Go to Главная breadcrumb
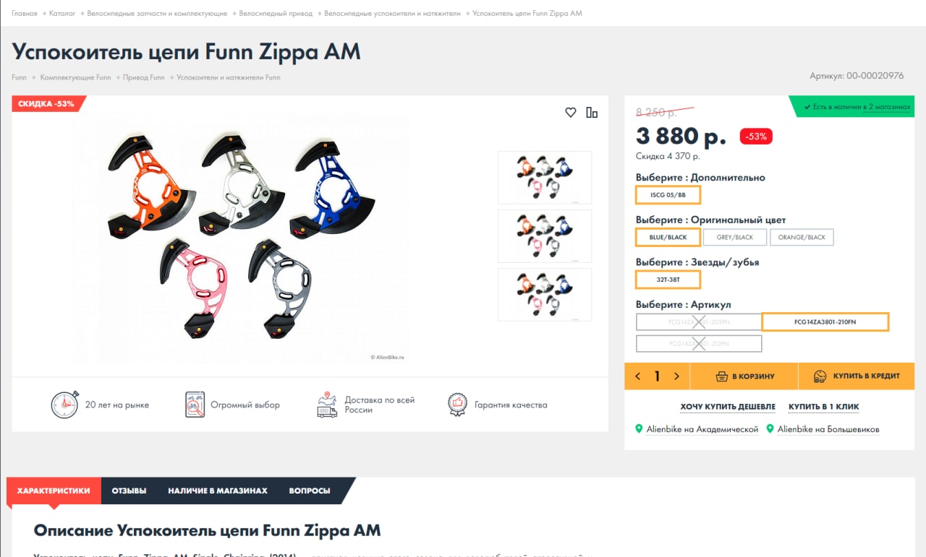The width and height of the screenshot is (926, 557). (x=25, y=13)
